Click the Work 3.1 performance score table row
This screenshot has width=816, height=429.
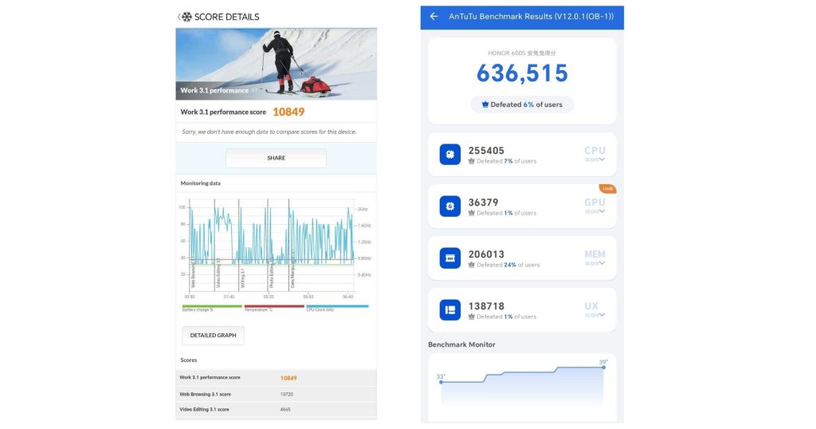pyautogui.click(x=276, y=377)
